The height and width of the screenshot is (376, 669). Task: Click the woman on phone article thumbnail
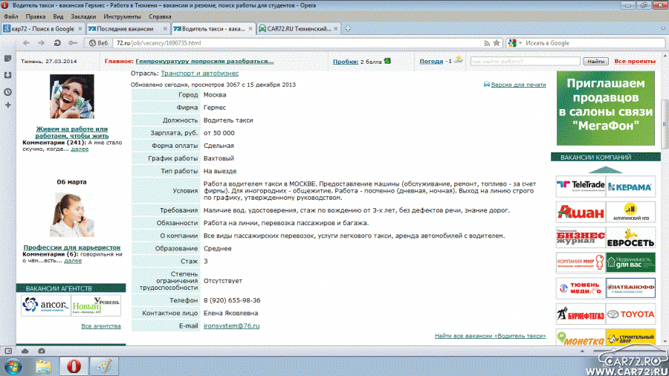click(71, 215)
